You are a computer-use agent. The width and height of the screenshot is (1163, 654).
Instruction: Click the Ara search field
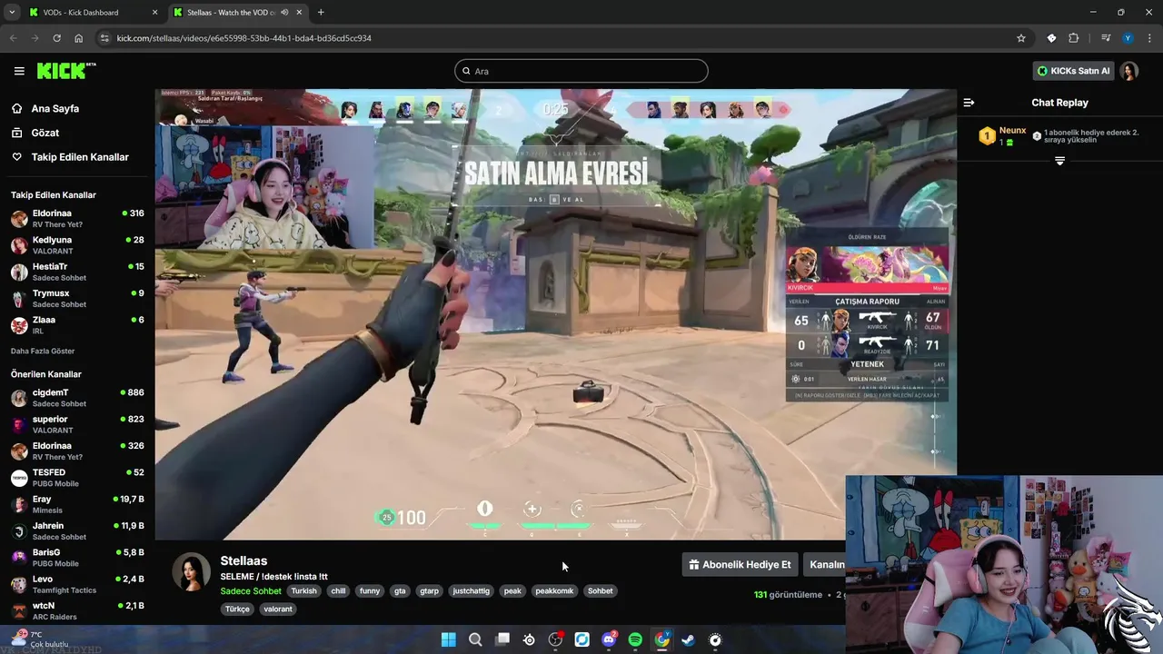581,71
